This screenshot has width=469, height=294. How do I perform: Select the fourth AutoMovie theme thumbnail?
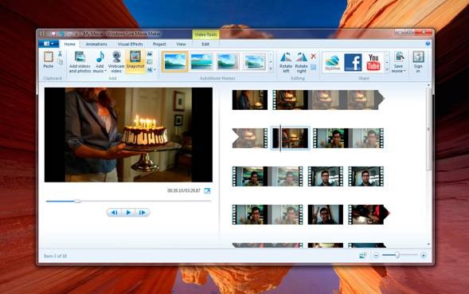[254, 61]
